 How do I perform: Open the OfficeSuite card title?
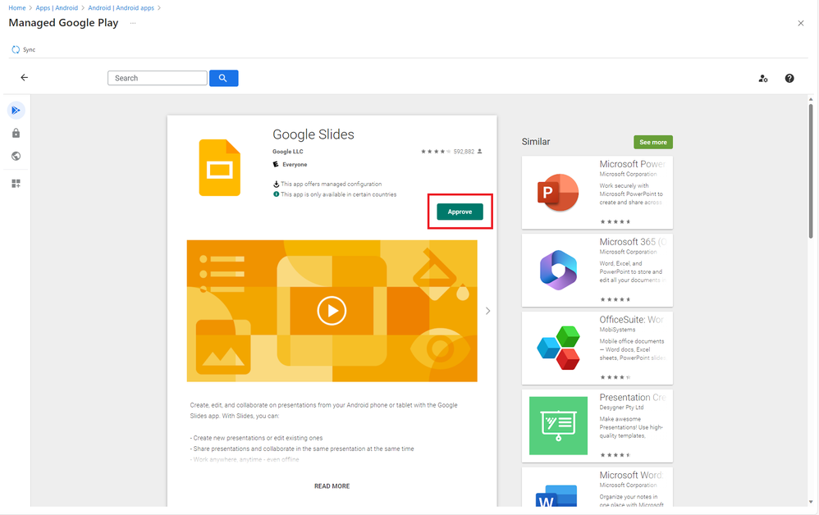click(632, 319)
